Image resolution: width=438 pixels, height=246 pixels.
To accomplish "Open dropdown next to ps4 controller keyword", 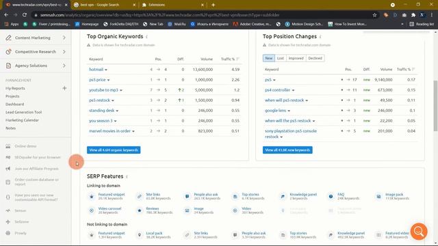I will pos(294,90).
